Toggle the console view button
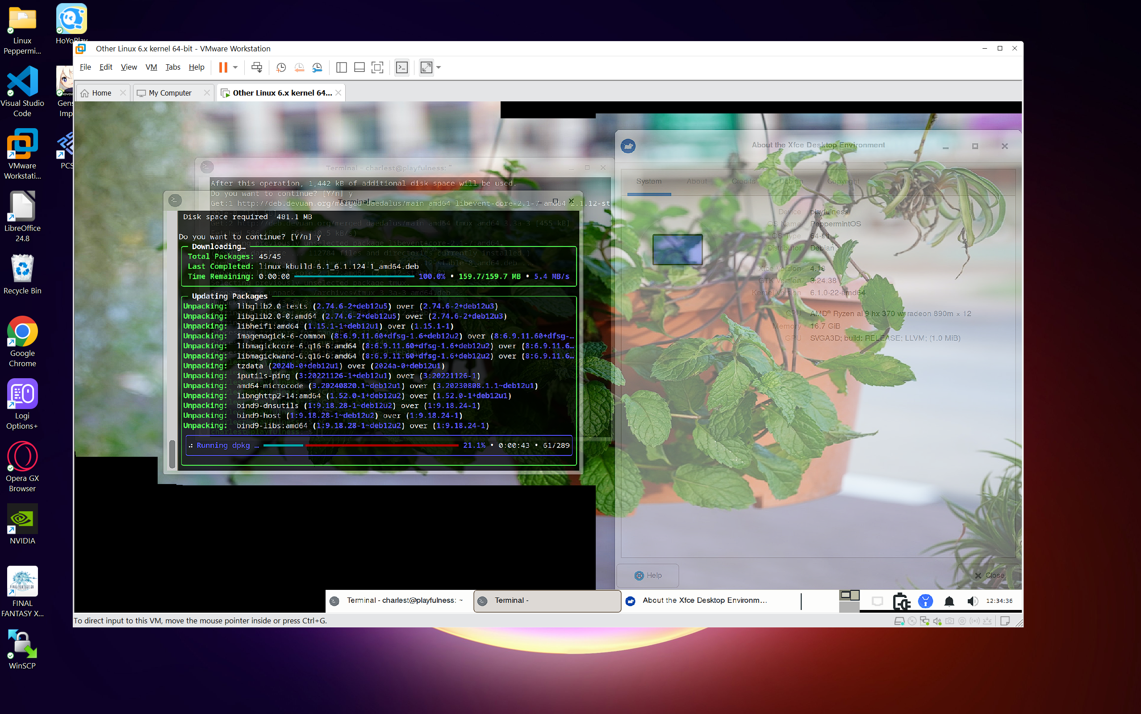Screen dimensions: 1141x714 pyautogui.click(x=402, y=67)
